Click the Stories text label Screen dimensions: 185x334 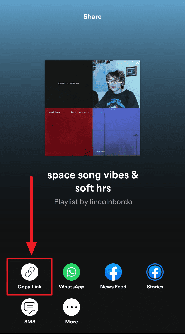point(155,287)
